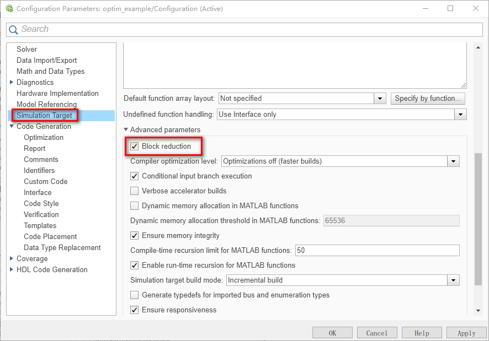Select Code Style in the tree

(41, 204)
